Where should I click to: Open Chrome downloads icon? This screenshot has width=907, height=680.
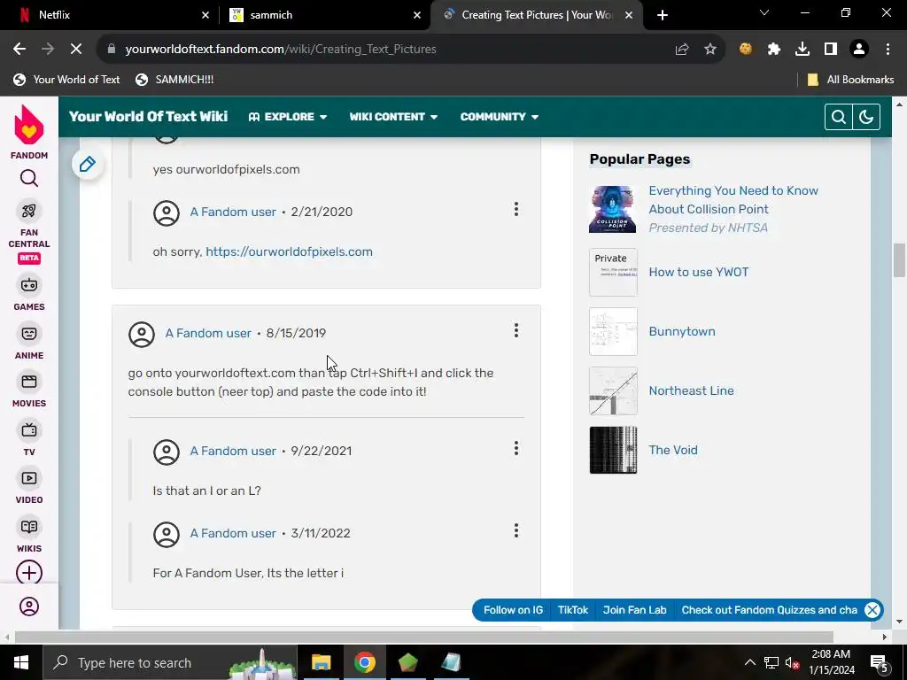tap(802, 50)
